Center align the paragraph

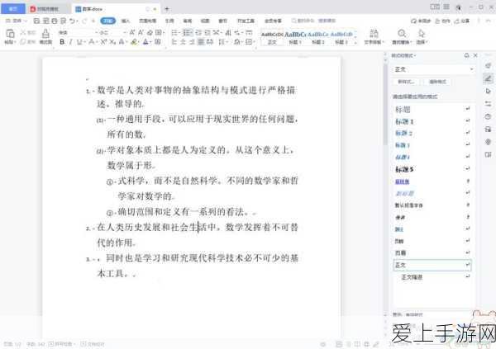point(183,42)
